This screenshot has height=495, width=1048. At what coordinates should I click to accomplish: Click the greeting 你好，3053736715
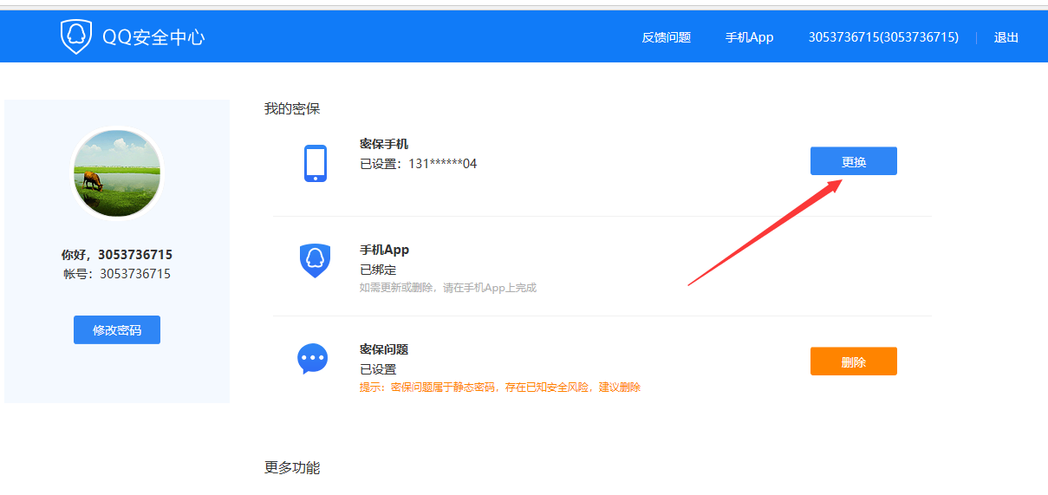[117, 255]
